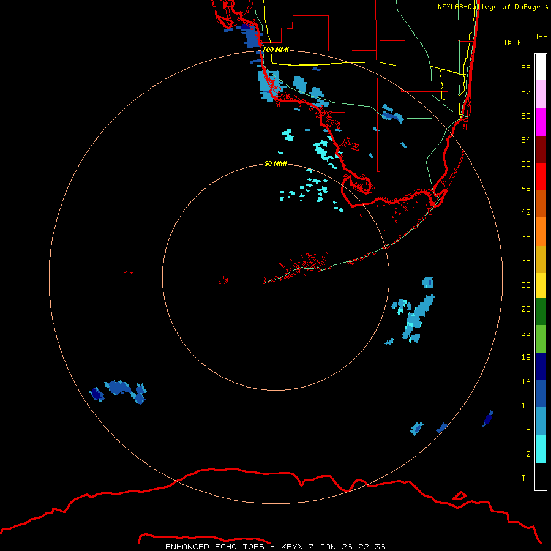Select the light pink legend swatch

pyautogui.click(x=541, y=94)
